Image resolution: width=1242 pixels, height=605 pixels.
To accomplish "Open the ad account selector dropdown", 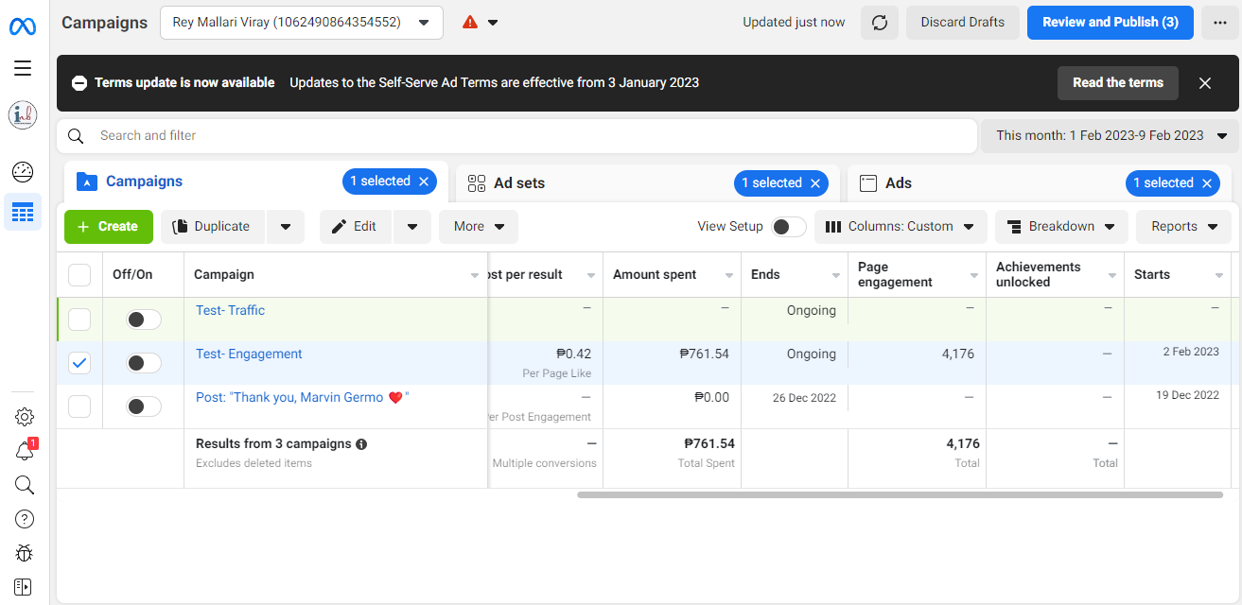I will (302, 23).
